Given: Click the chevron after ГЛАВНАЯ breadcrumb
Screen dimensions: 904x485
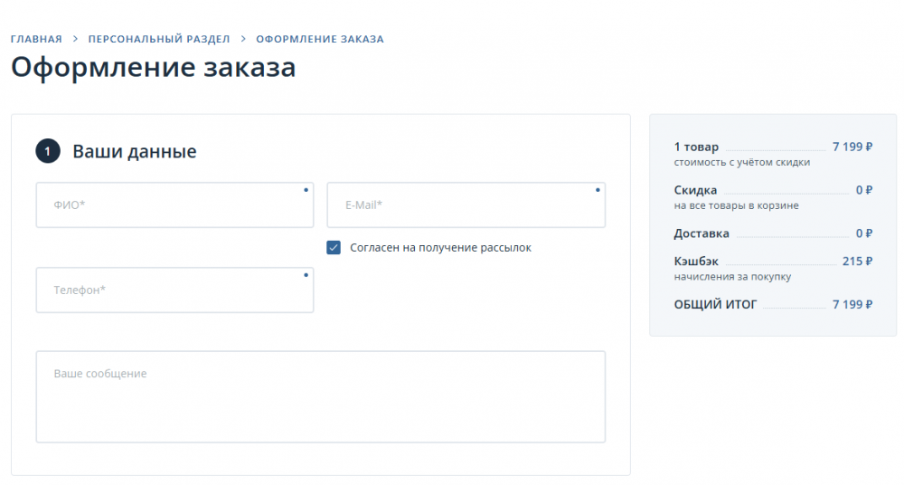Looking at the screenshot, I should pyautogui.click(x=75, y=39).
